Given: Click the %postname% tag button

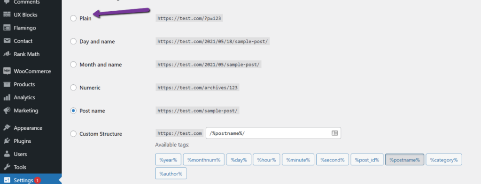Looking at the screenshot, I should click(x=404, y=160).
